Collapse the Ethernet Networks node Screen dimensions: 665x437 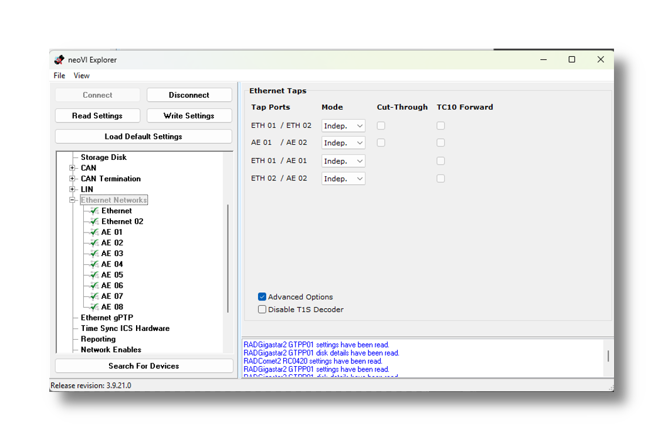coord(72,199)
